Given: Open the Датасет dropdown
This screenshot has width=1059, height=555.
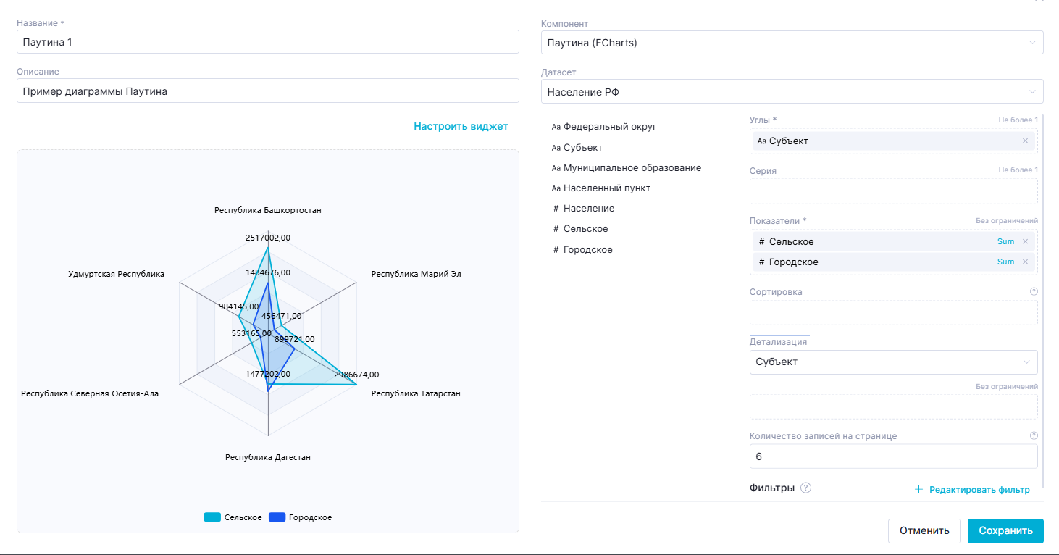Looking at the screenshot, I should [792, 92].
